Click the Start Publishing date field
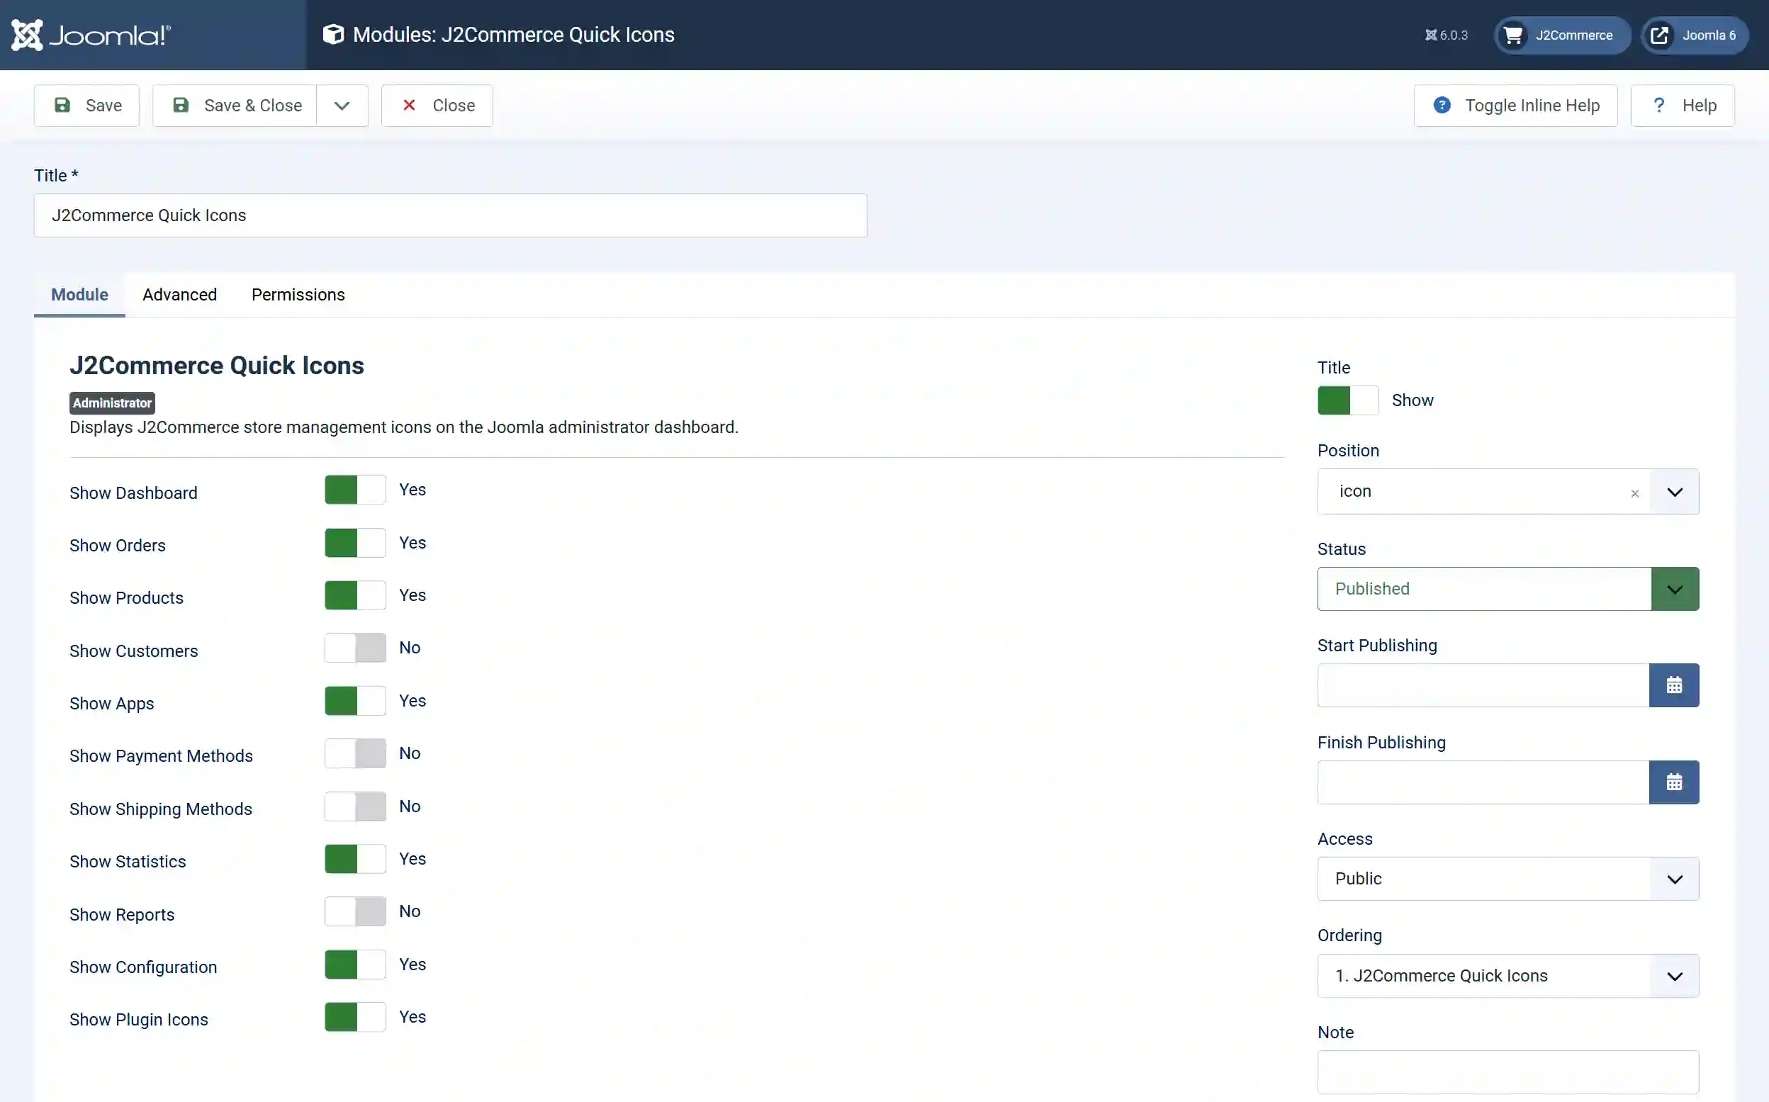Image resolution: width=1769 pixels, height=1102 pixels. point(1483,685)
